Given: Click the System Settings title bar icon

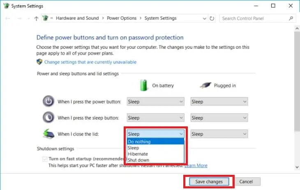Looking at the screenshot, I should [x=6, y=6].
